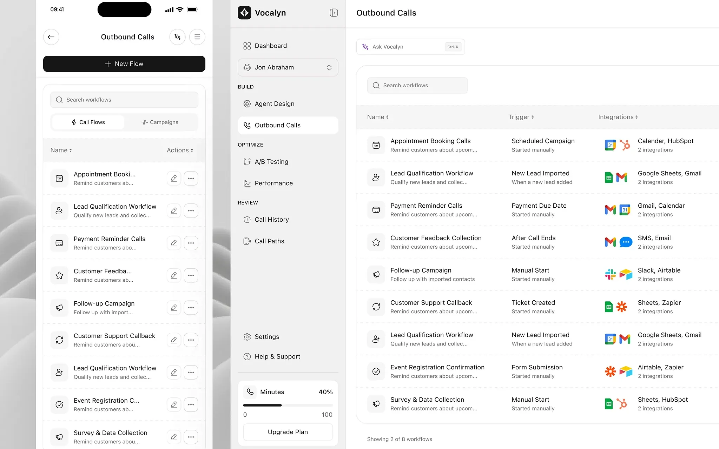The width and height of the screenshot is (719, 449).
Task: Sort desktop table by Integrations
Action: click(618, 117)
